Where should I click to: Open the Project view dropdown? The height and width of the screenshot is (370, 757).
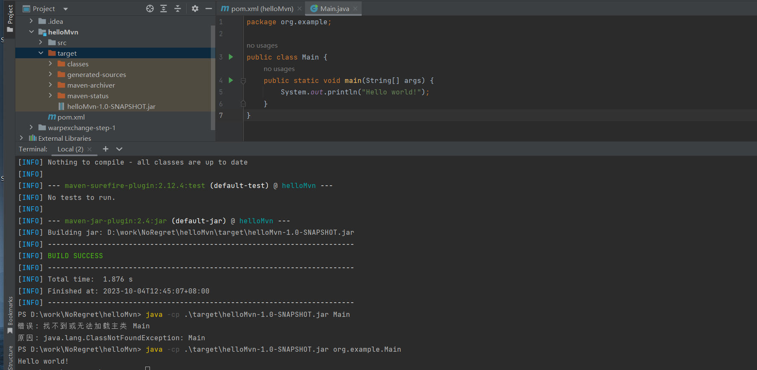coord(65,9)
